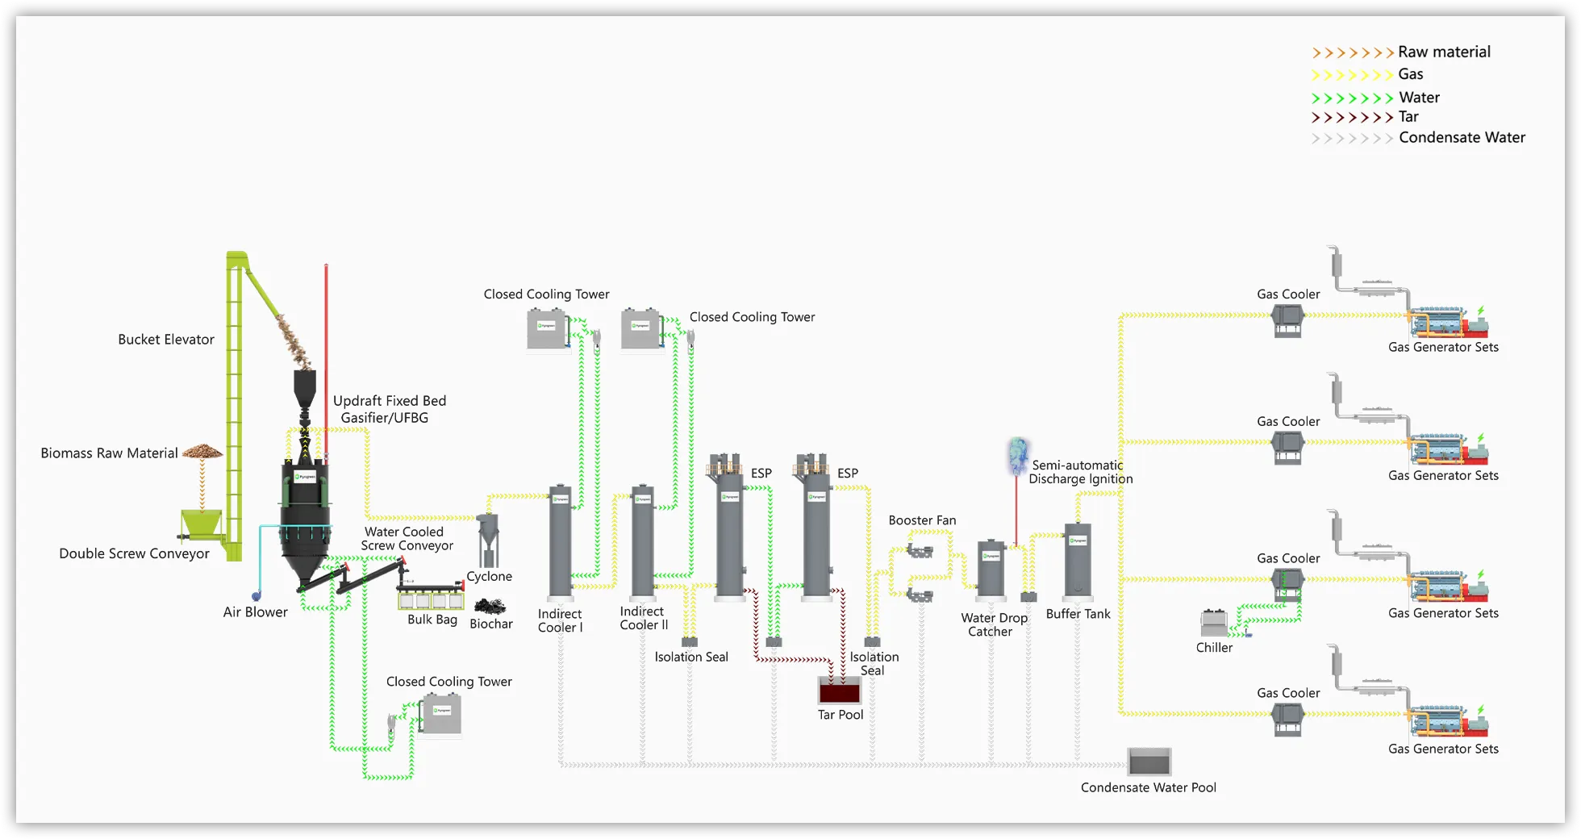
Task: Click the Buffer Tank vessel
Action: tap(1078, 561)
